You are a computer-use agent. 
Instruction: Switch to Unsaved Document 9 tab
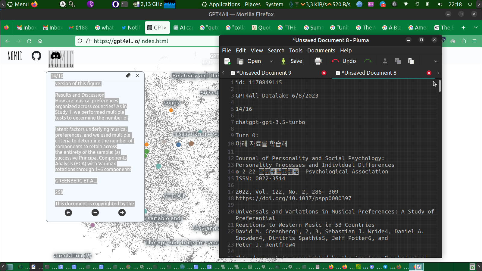point(264,73)
